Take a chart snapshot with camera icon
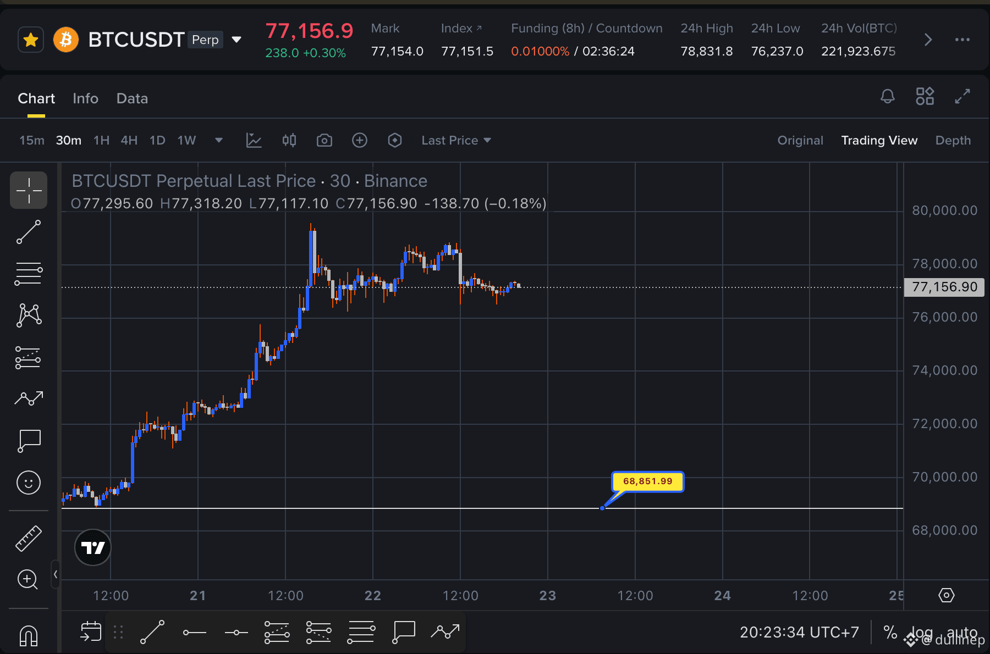The width and height of the screenshot is (990, 654). click(x=324, y=140)
